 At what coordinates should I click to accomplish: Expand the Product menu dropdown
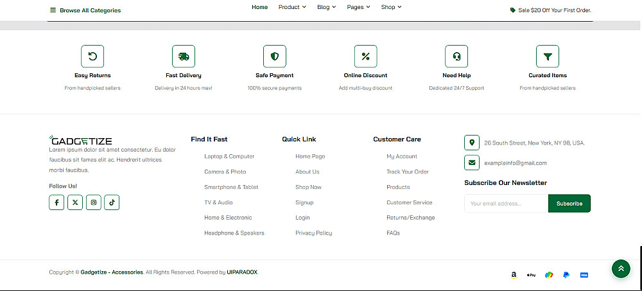point(292,7)
